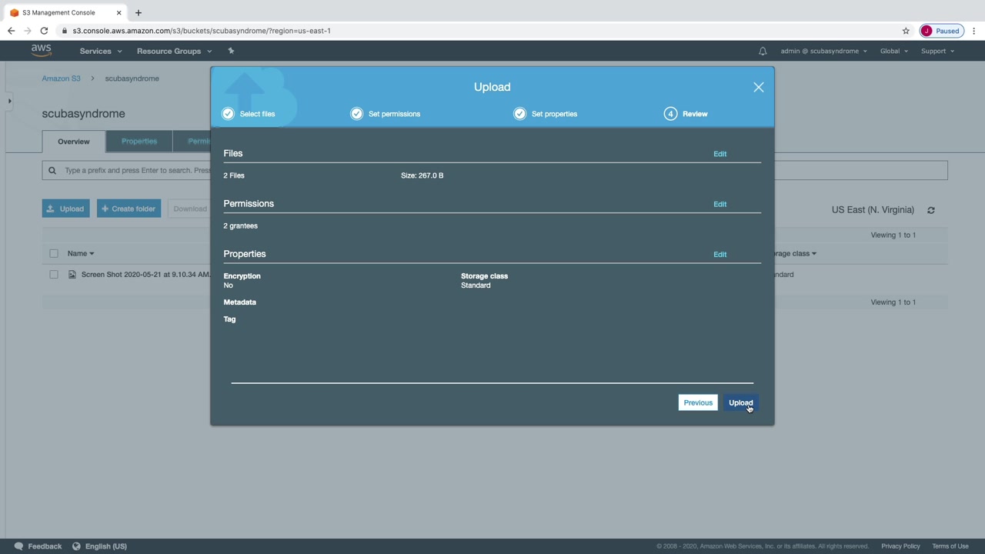Image resolution: width=985 pixels, height=554 pixels.
Task: Select the Review step
Action: click(686, 114)
